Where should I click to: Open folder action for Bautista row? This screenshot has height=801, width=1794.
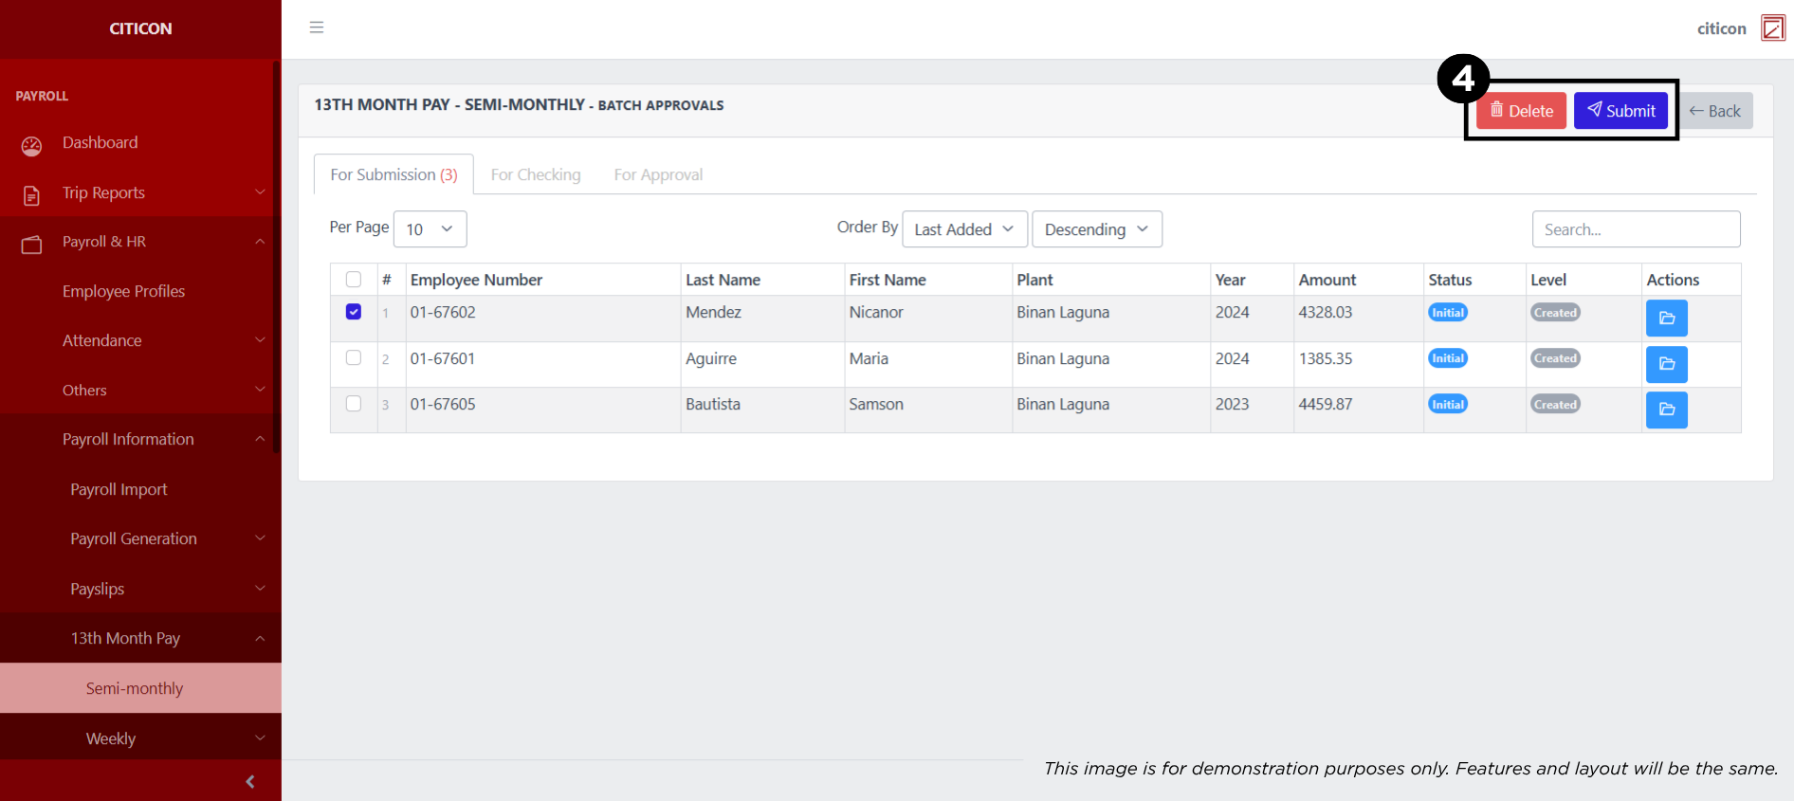[x=1666, y=410]
